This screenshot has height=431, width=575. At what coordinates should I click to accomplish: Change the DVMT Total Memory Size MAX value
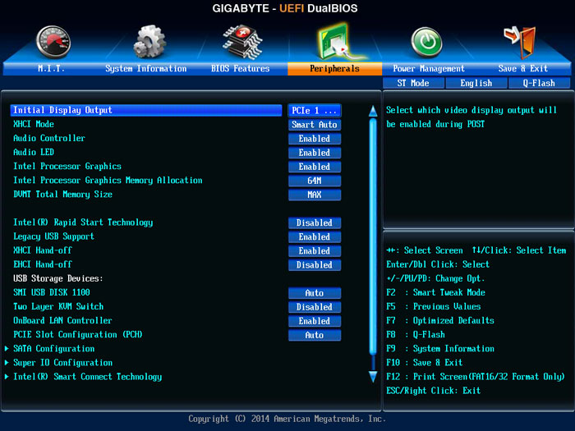(x=315, y=195)
